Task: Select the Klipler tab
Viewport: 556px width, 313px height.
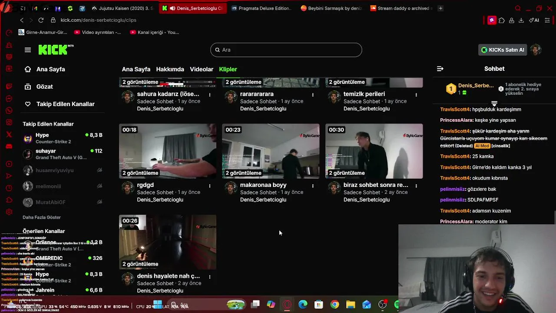Action: pyautogui.click(x=228, y=69)
